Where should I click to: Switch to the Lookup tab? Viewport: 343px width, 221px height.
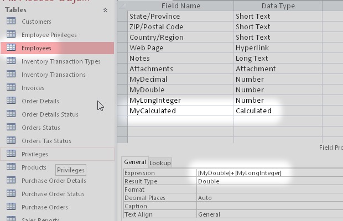point(160,163)
